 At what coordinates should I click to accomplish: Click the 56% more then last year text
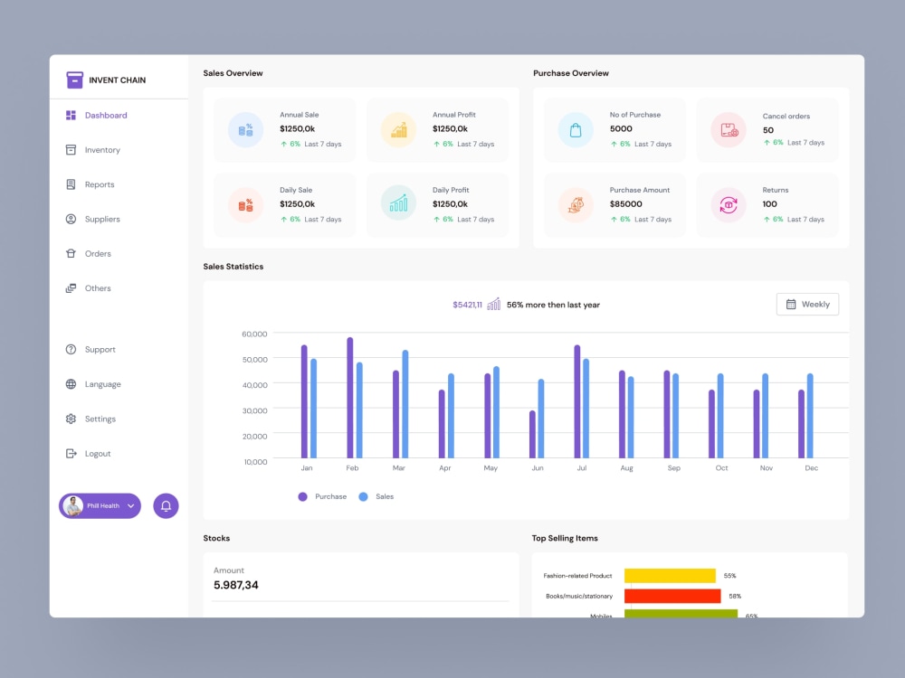click(x=553, y=305)
